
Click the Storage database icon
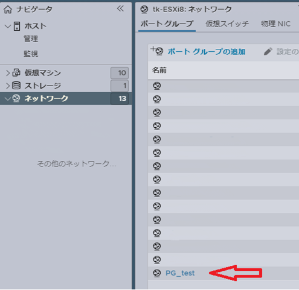pyautogui.click(x=16, y=86)
